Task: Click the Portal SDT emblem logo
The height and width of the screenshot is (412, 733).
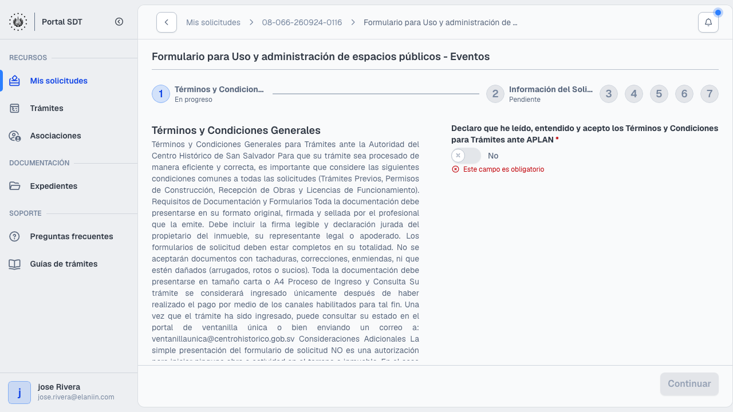Action: [x=18, y=22]
